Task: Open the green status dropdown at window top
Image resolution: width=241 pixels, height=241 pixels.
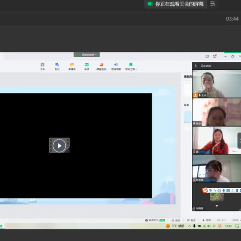Action: coord(87,55)
